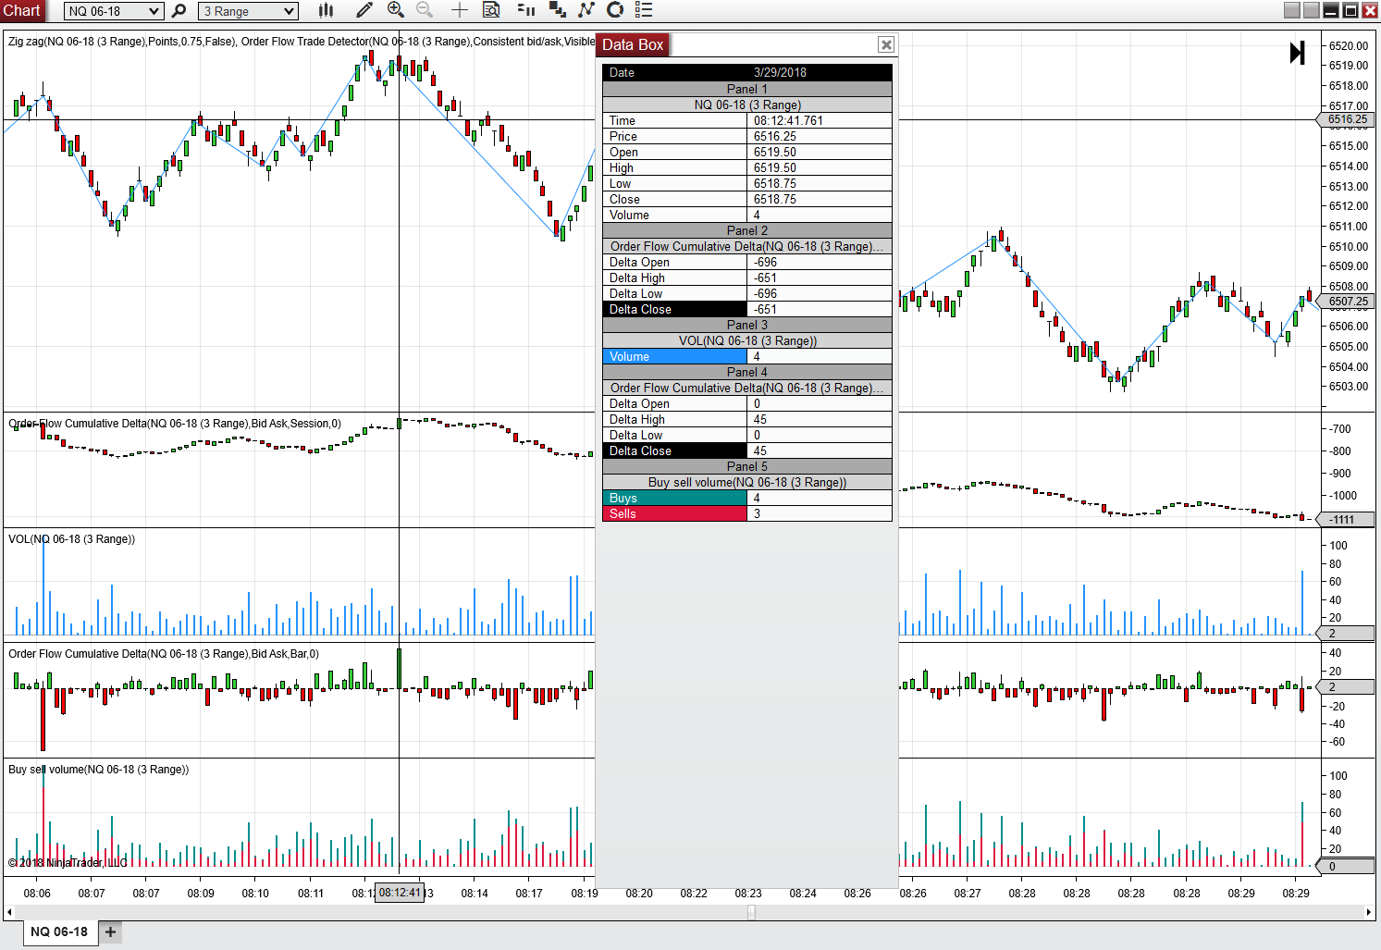Jump to latest bar arrow icon
The image size is (1381, 950).
click(1297, 53)
